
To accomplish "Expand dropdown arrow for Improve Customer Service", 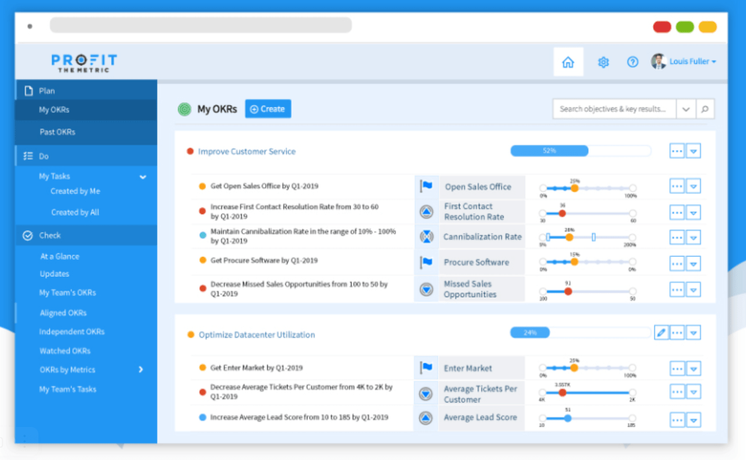I will (693, 151).
